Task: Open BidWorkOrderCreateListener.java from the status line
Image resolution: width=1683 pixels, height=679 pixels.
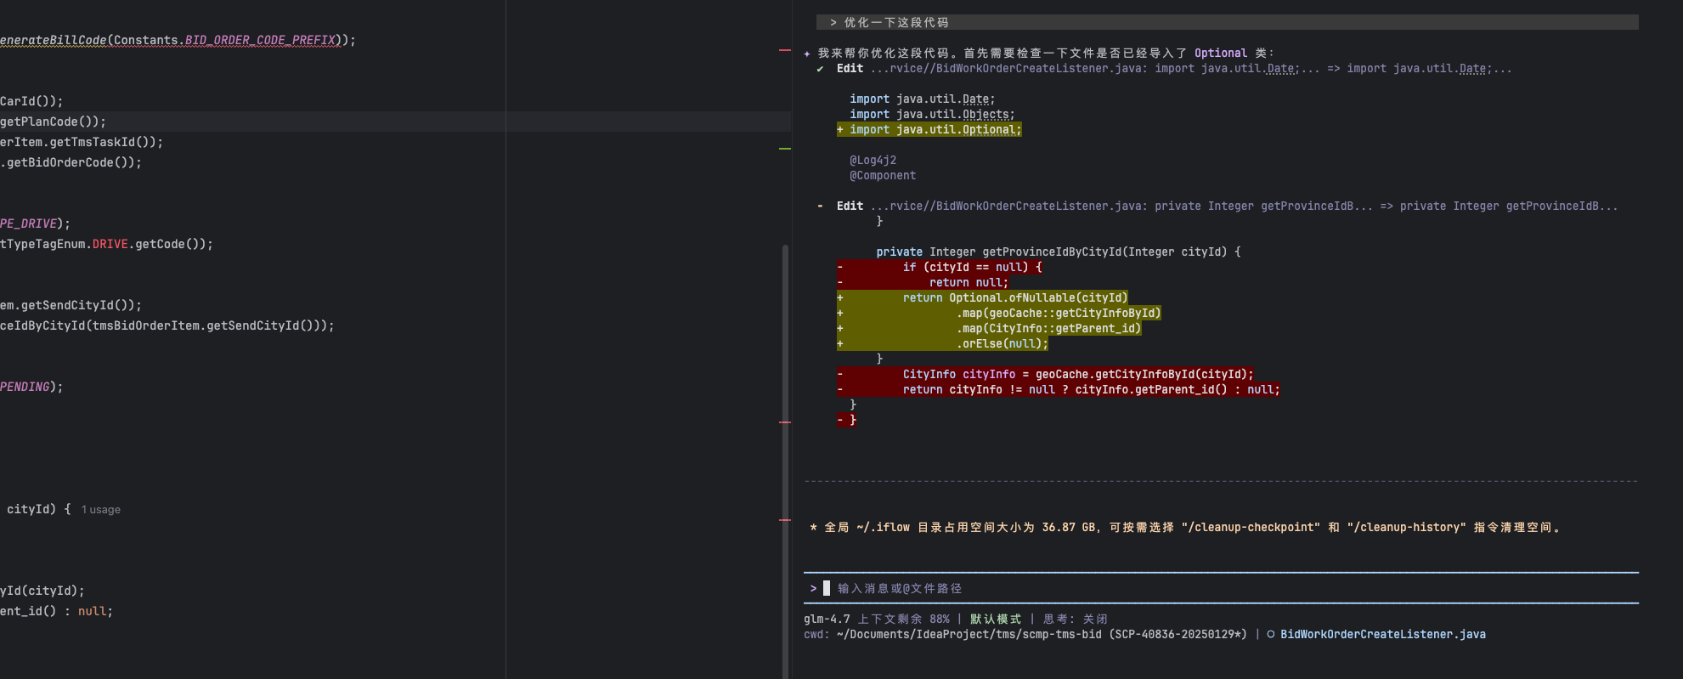Action: pyautogui.click(x=1382, y=635)
